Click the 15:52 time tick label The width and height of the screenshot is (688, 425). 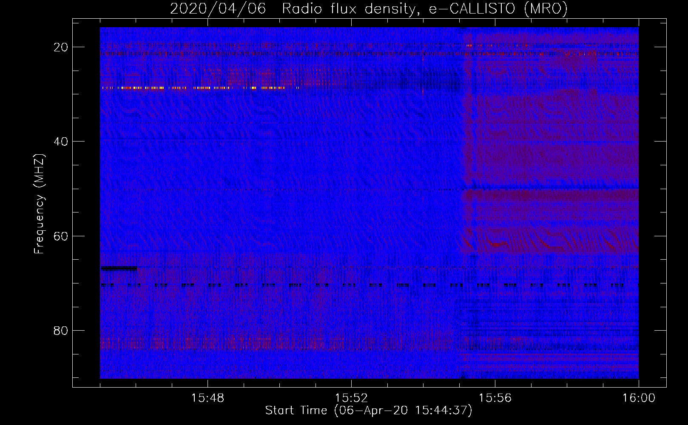click(351, 398)
